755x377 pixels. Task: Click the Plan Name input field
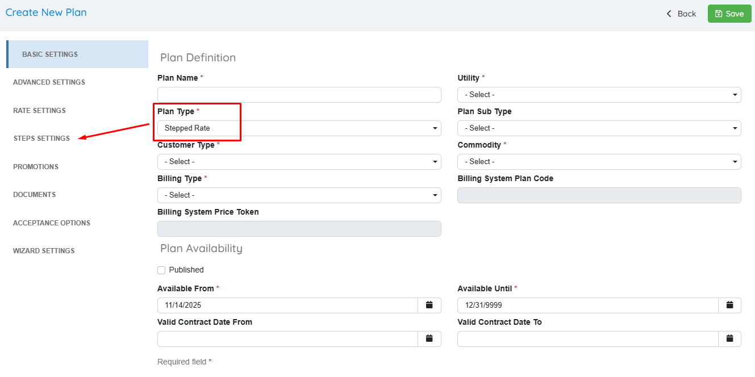click(x=299, y=95)
